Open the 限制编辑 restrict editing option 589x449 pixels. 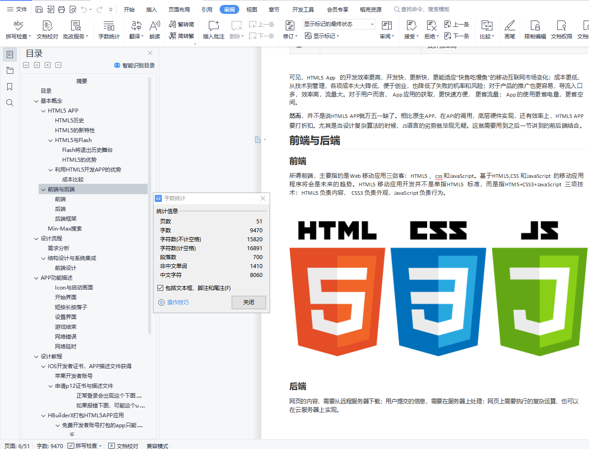(x=535, y=29)
